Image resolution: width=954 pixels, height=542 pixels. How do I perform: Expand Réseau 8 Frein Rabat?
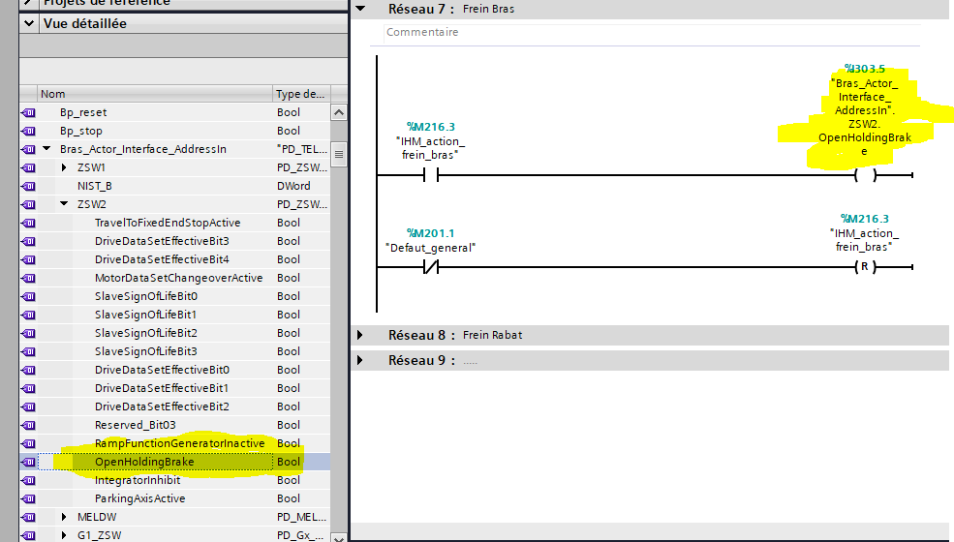360,335
